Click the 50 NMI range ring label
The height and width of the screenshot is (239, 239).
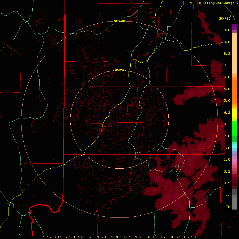(x=119, y=70)
